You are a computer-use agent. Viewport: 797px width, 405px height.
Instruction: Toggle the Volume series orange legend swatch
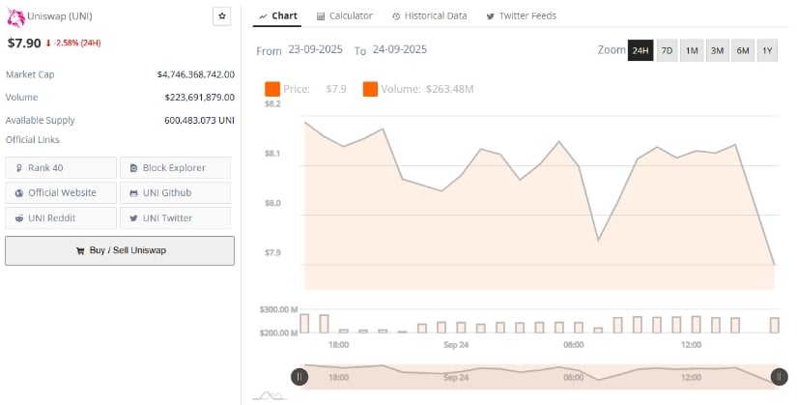point(370,89)
